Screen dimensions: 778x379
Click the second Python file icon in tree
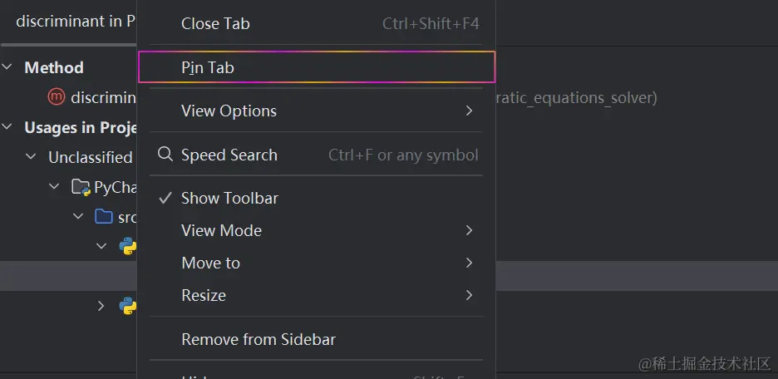pyautogui.click(x=128, y=306)
